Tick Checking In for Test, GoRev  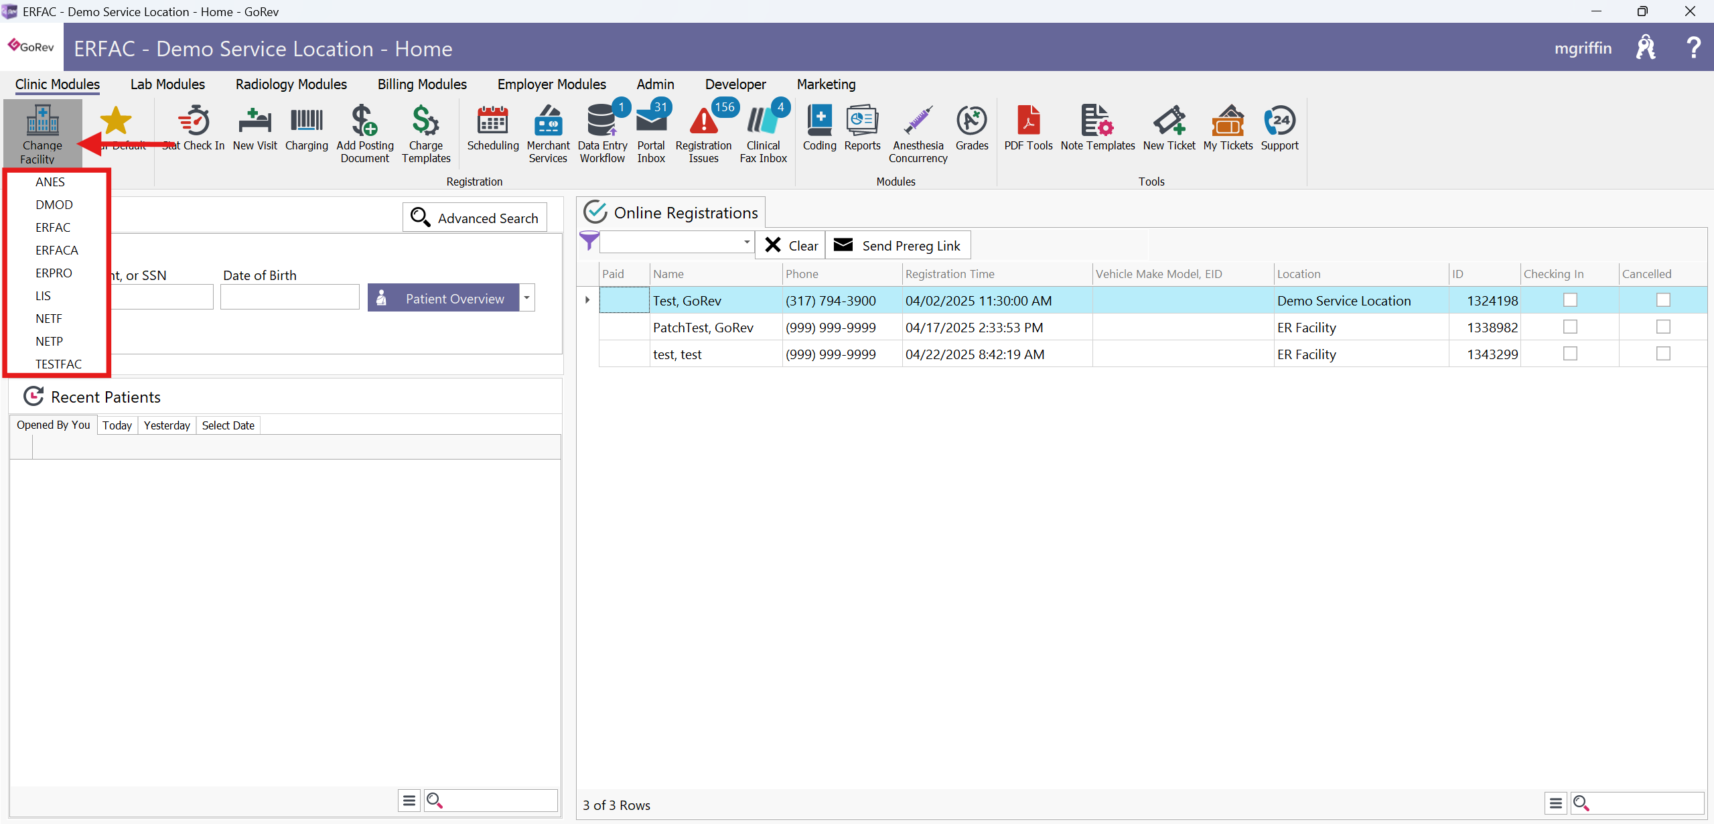(1570, 300)
